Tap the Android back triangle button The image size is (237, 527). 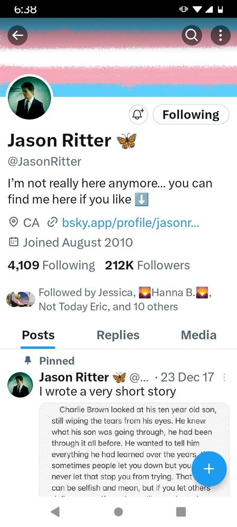55,512
